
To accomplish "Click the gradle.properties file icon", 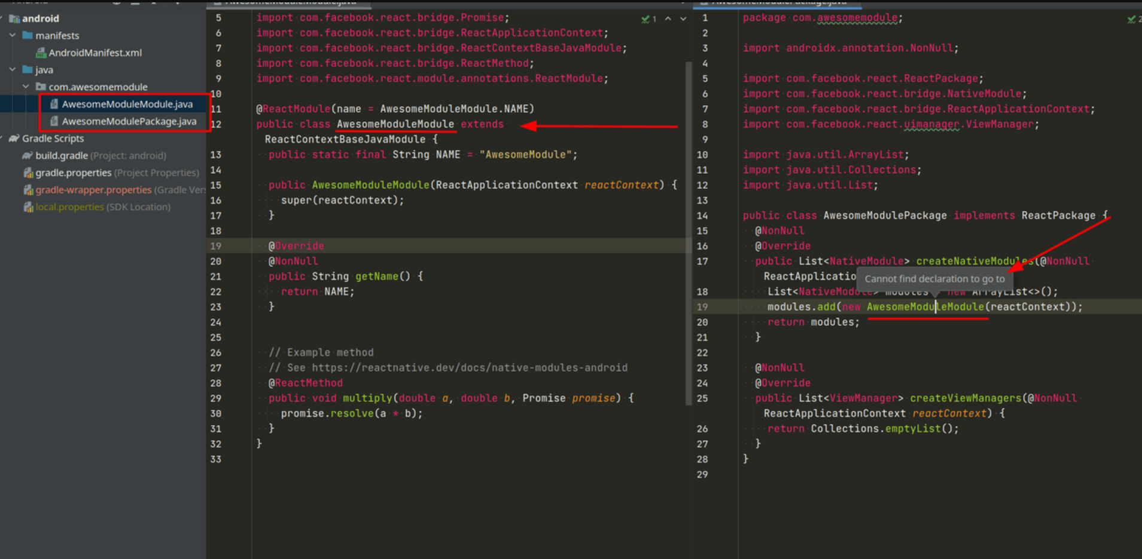I will coord(27,173).
